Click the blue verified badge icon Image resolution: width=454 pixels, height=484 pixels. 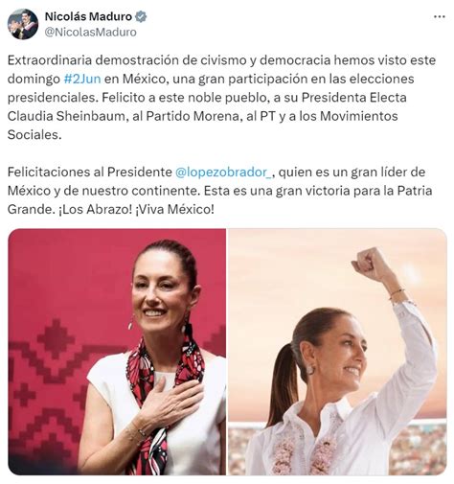(141, 16)
